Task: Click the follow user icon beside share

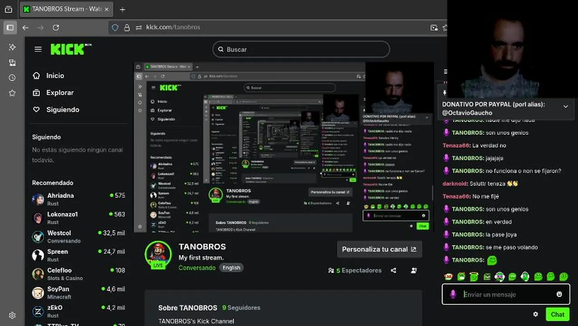Action: point(414,270)
